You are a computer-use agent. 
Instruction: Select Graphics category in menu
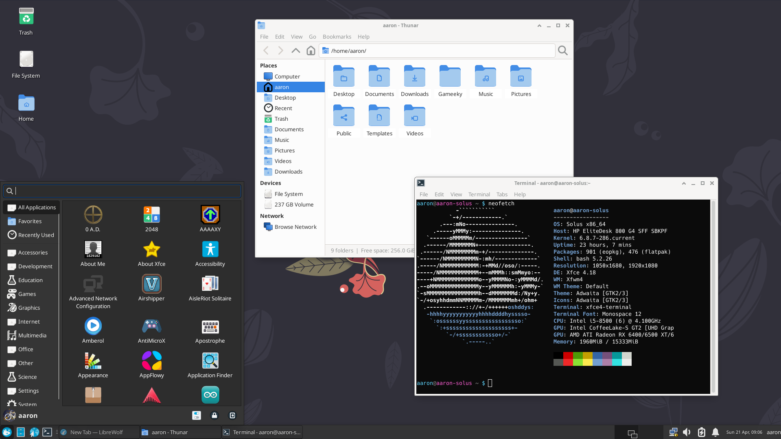click(x=31, y=308)
